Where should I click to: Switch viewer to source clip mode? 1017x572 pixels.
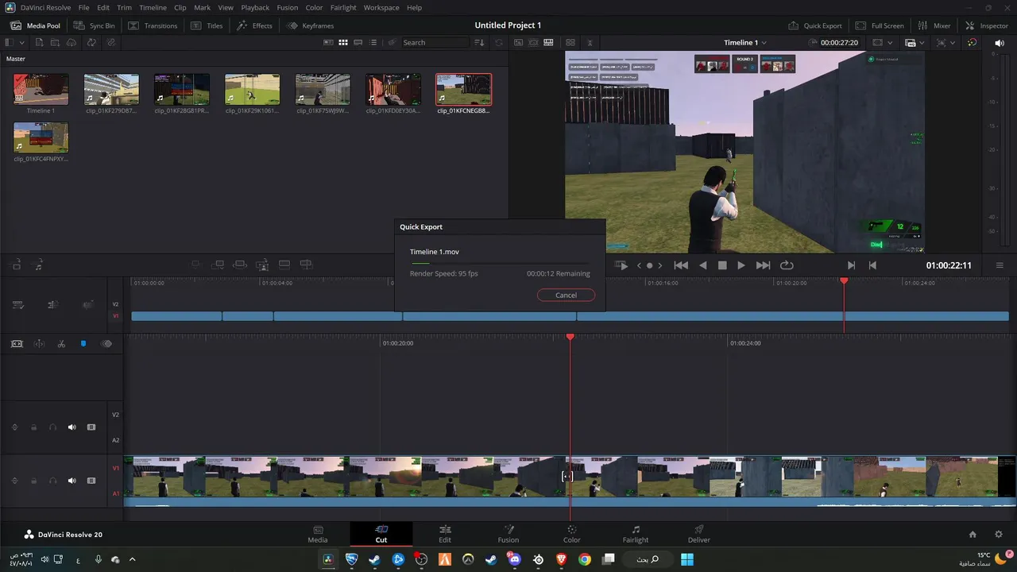click(518, 42)
